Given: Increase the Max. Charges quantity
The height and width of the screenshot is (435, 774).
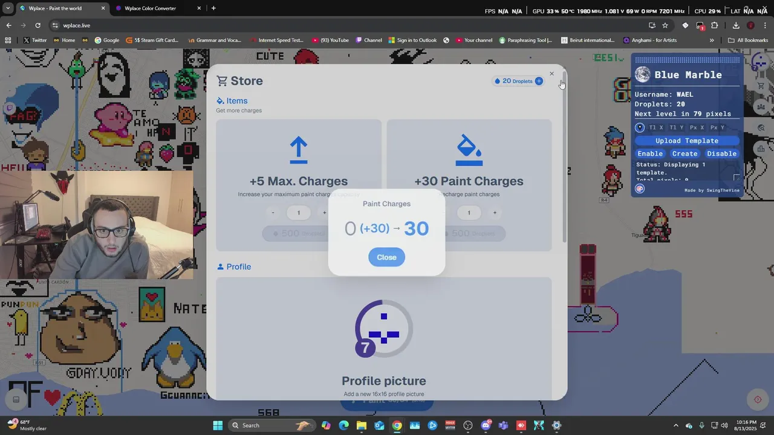Looking at the screenshot, I should coord(324,213).
